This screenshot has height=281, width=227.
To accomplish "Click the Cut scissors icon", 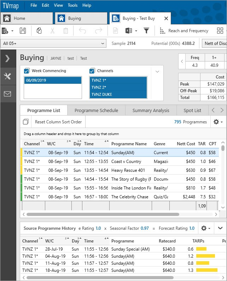I will click(52, 31).
